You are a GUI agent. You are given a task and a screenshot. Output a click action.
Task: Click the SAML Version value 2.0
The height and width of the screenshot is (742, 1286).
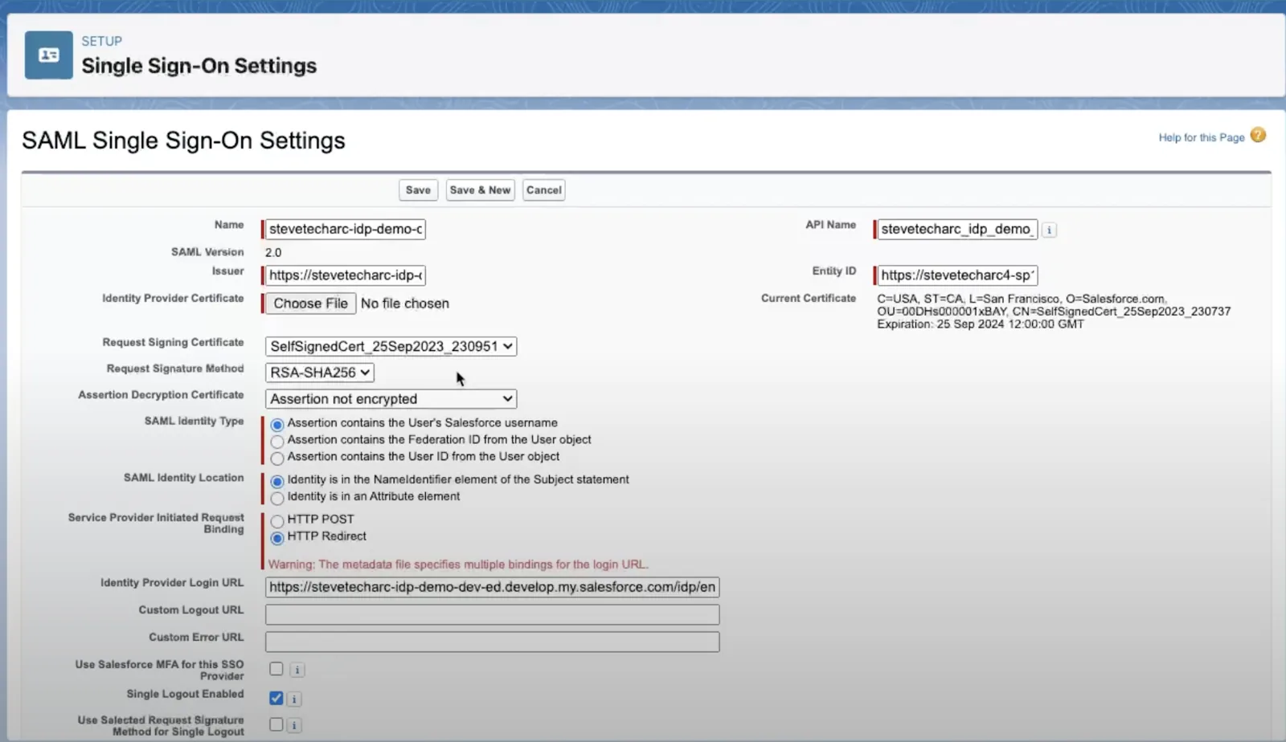[273, 252]
